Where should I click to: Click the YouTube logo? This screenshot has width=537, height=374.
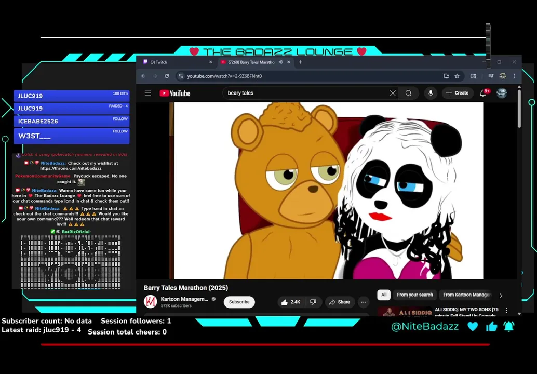[x=174, y=93]
